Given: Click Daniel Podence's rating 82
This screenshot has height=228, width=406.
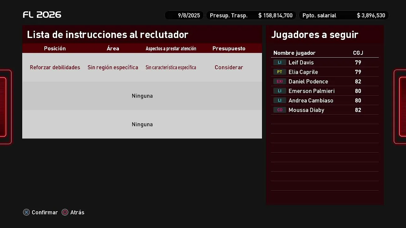Looking at the screenshot, I should point(358,81).
